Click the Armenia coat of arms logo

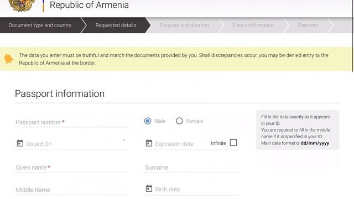click(x=22, y=6)
